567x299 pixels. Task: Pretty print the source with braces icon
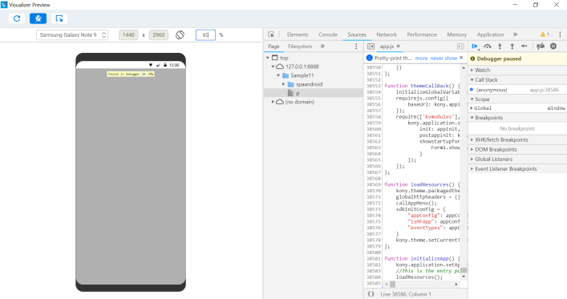coord(371,294)
